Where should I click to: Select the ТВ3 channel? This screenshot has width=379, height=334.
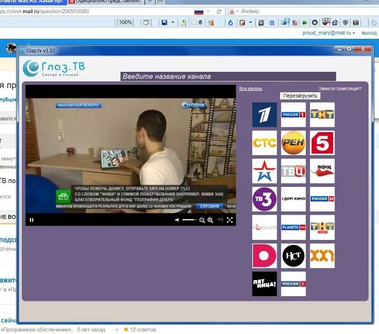click(x=264, y=199)
